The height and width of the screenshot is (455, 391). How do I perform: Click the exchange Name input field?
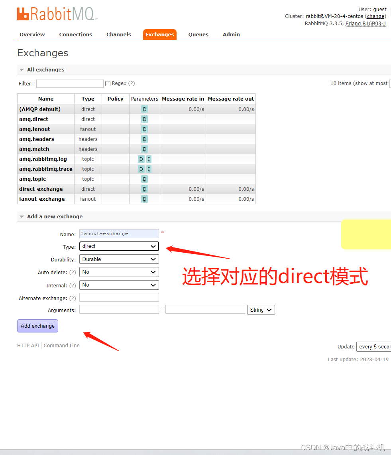(119, 233)
